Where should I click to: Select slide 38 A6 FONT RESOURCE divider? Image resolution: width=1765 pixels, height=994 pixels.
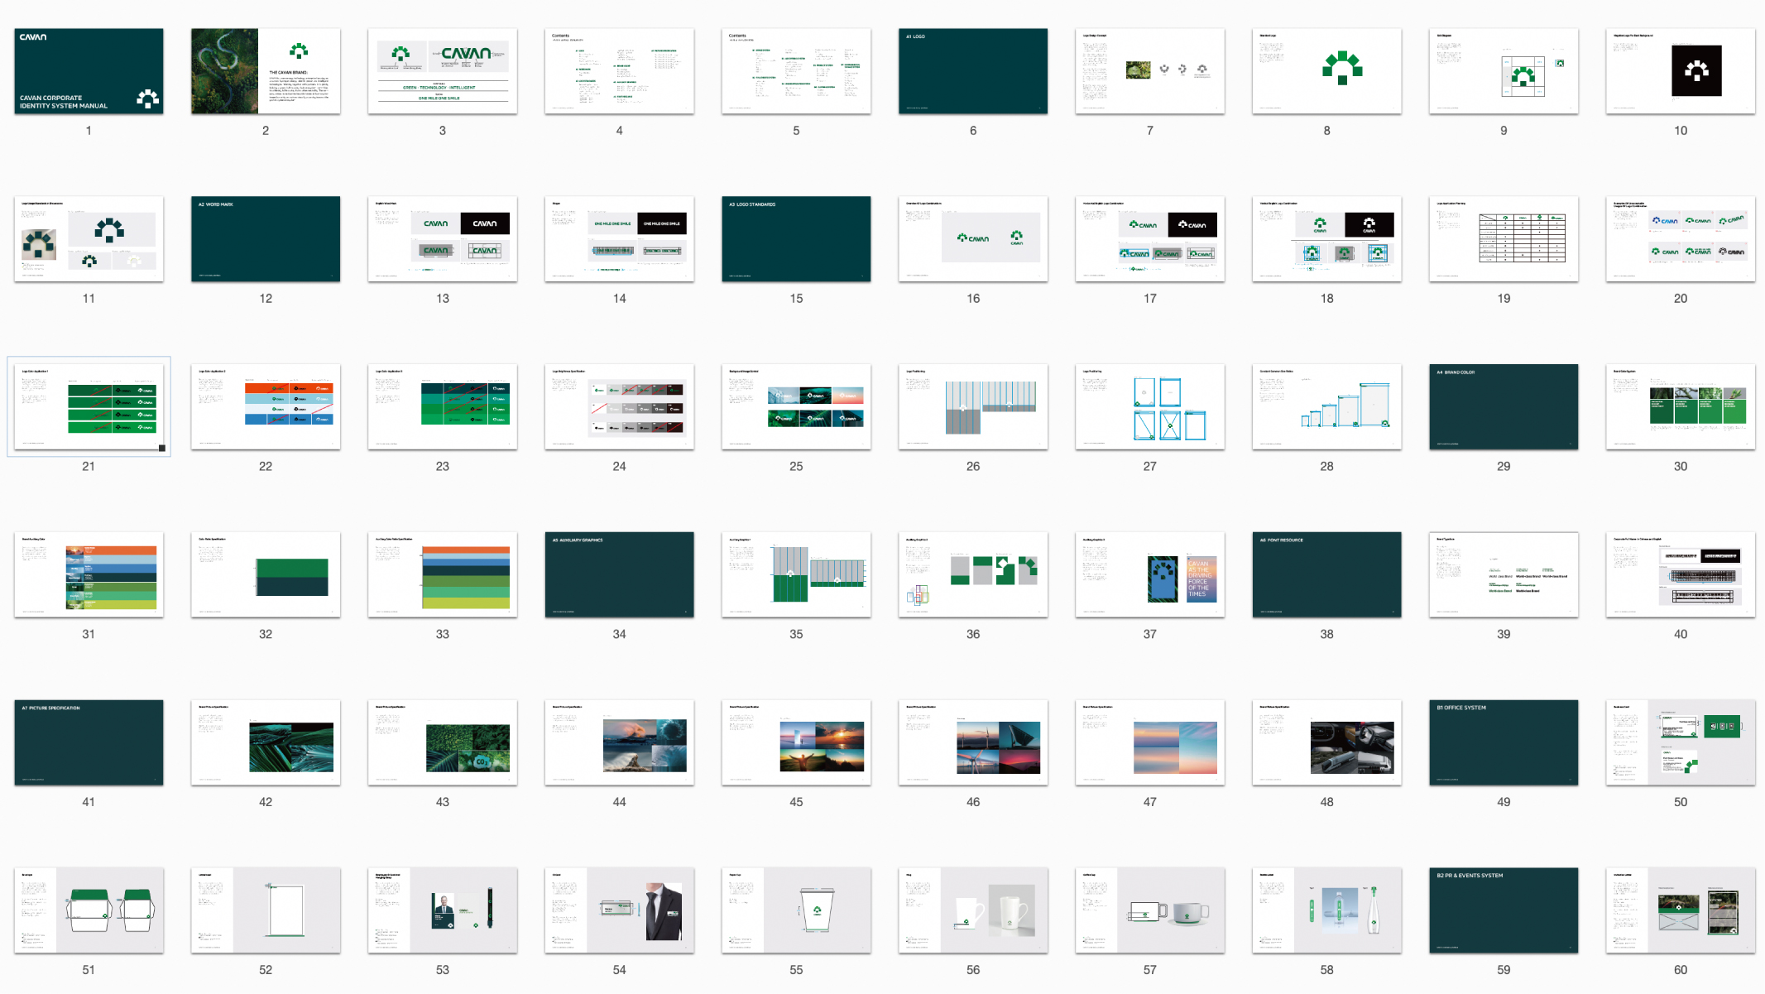[1327, 575]
